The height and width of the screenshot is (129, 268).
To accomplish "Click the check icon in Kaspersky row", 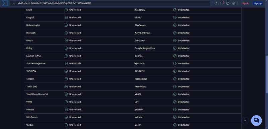I will [x=175, y=10].
